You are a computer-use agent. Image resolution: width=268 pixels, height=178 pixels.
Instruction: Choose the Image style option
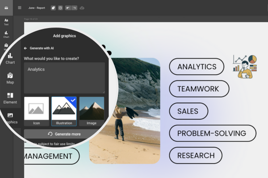coord(92,111)
